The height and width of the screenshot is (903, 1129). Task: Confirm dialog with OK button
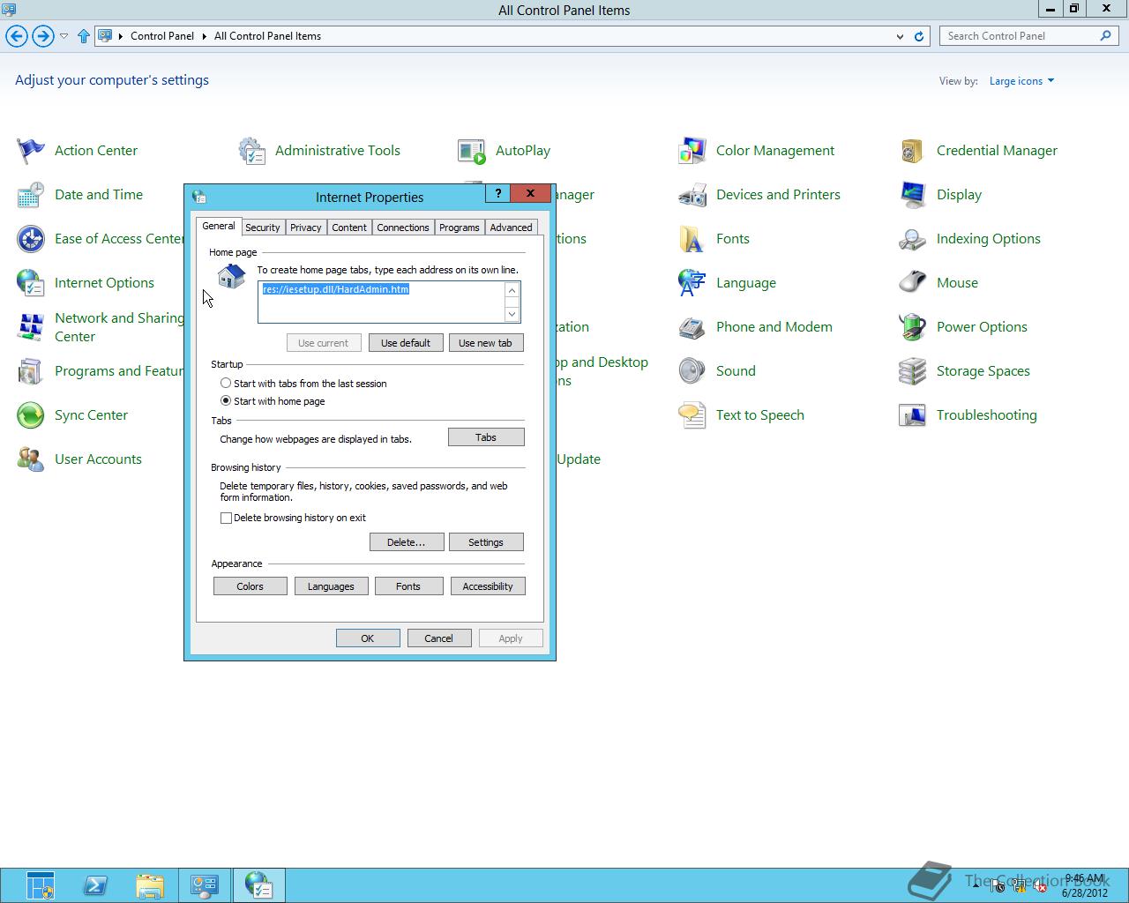[x=368, y=638]
